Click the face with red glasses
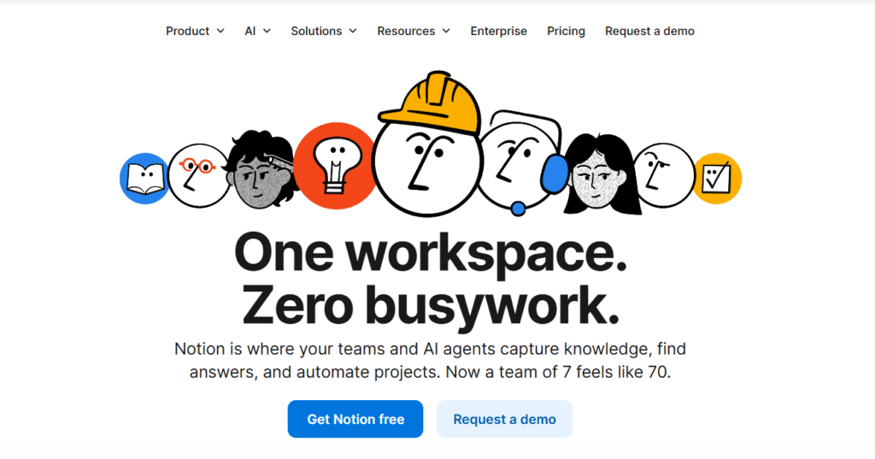The height and width of the screenshot is (459, 875). (x=198, y=175)
